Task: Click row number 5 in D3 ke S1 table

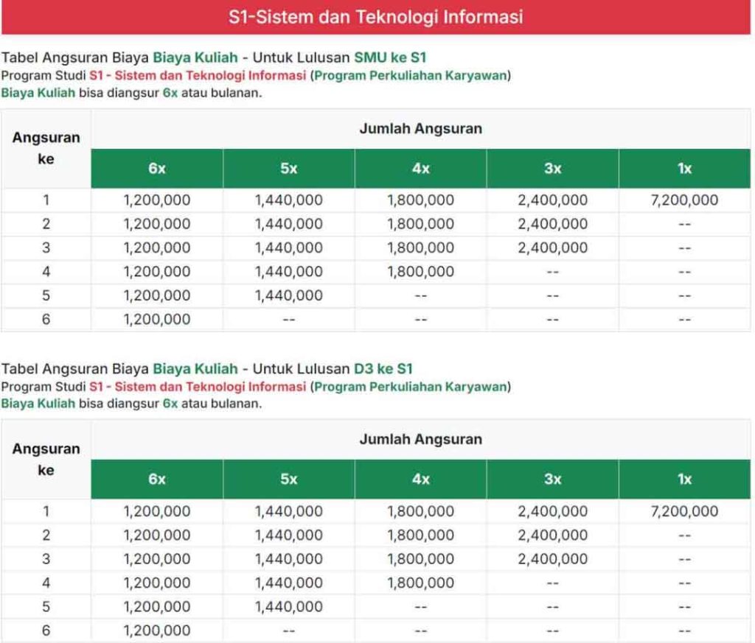Action: pyautogui.click(x=46, y=606)
